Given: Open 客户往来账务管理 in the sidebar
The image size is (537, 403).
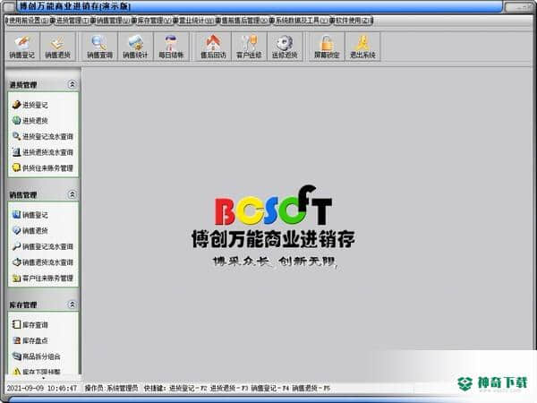Looking at the screenshot, I should coord(43,278).
